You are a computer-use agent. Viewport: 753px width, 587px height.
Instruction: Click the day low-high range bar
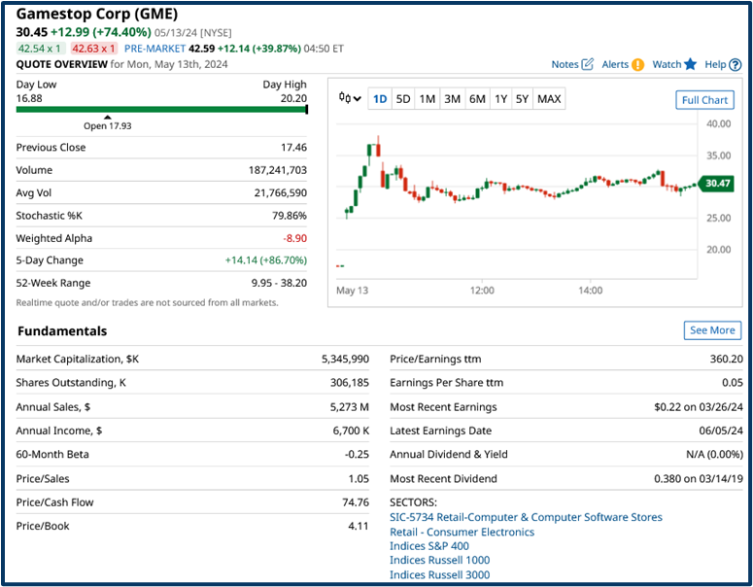point(161,110)
